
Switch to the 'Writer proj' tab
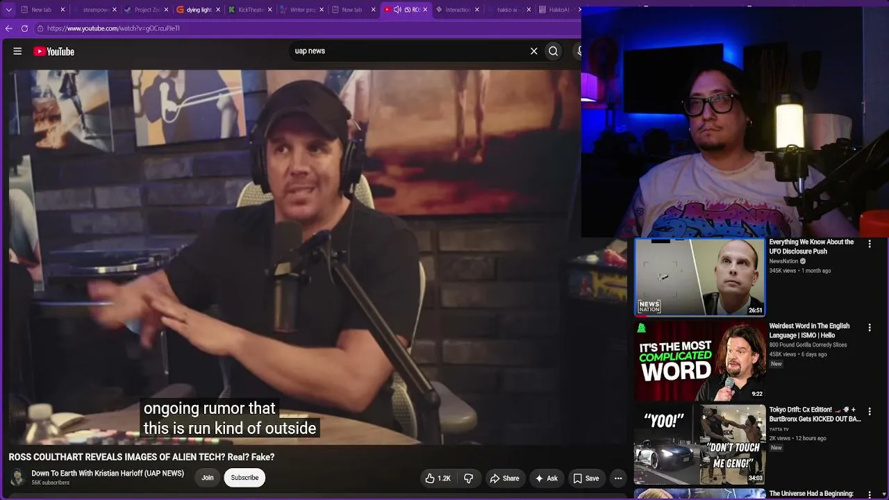301,10
